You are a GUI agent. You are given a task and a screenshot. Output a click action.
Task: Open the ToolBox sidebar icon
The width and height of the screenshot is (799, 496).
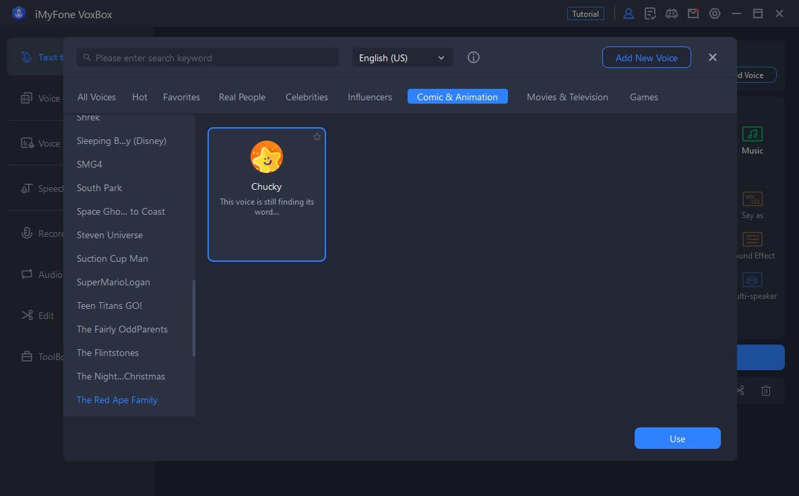pyautogui.click(x=26, y=357)
